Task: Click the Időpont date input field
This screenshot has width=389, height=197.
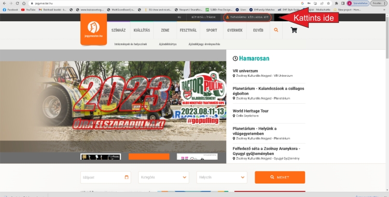Action: tap(106, 177)
